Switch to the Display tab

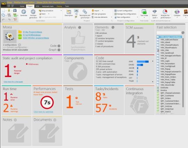pyautogui.click(x=59, y=6)
